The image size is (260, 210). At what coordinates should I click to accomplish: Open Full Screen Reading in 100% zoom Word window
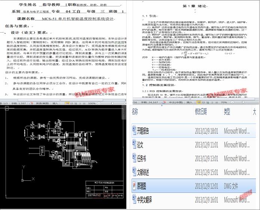(x=72, y=103)
